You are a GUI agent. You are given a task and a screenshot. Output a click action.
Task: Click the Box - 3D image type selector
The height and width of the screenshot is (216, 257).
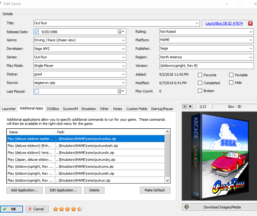coord(235,107)
